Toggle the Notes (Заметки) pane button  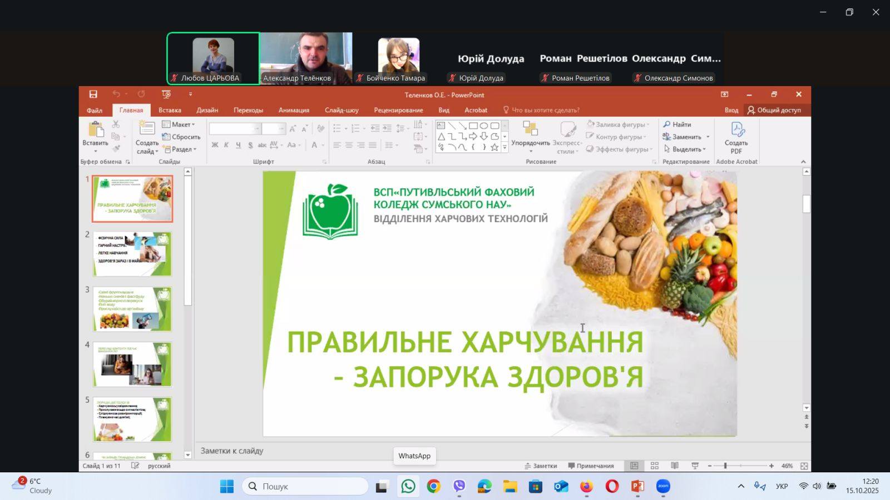click(x=540, y=466)
